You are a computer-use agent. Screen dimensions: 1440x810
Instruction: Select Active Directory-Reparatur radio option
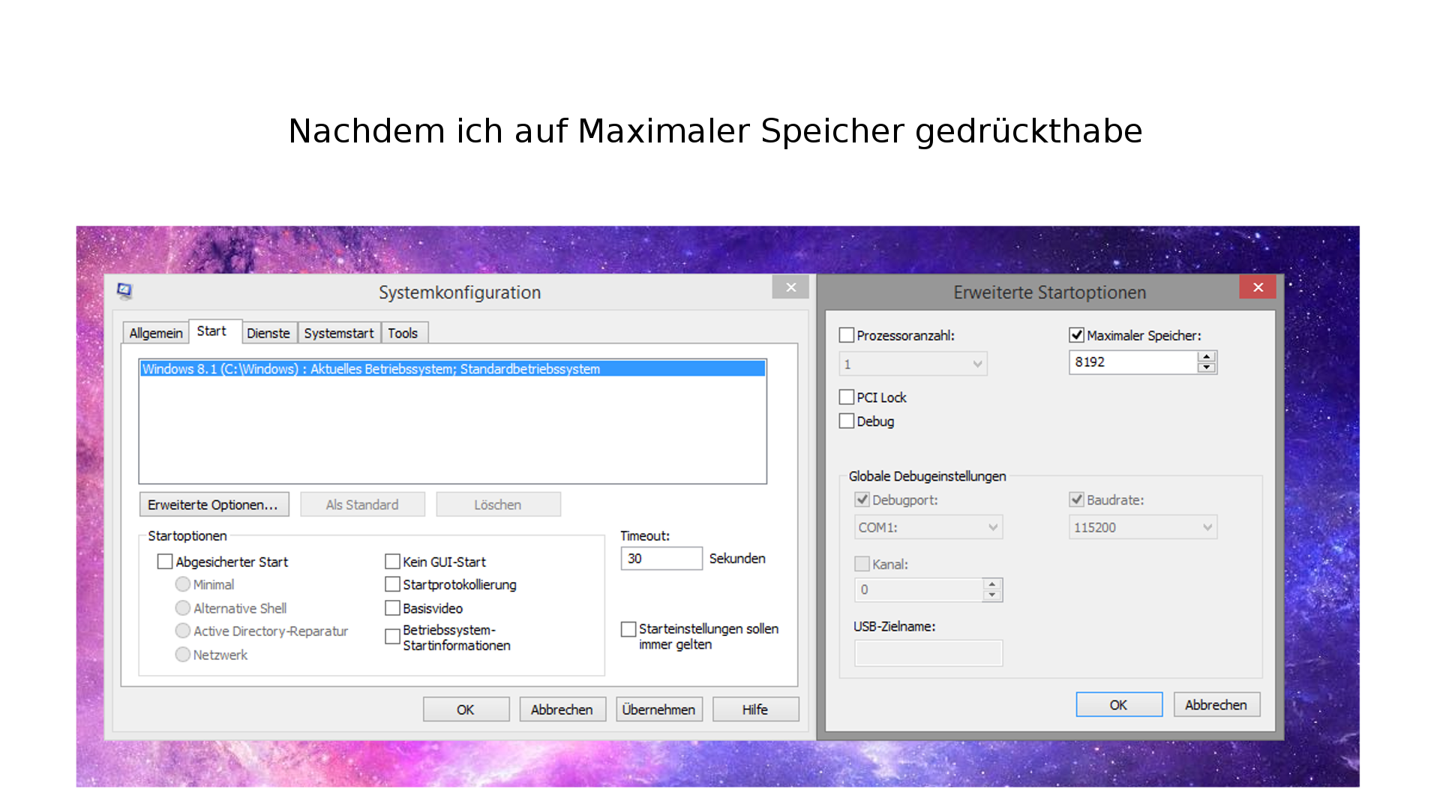click(182, 631)
